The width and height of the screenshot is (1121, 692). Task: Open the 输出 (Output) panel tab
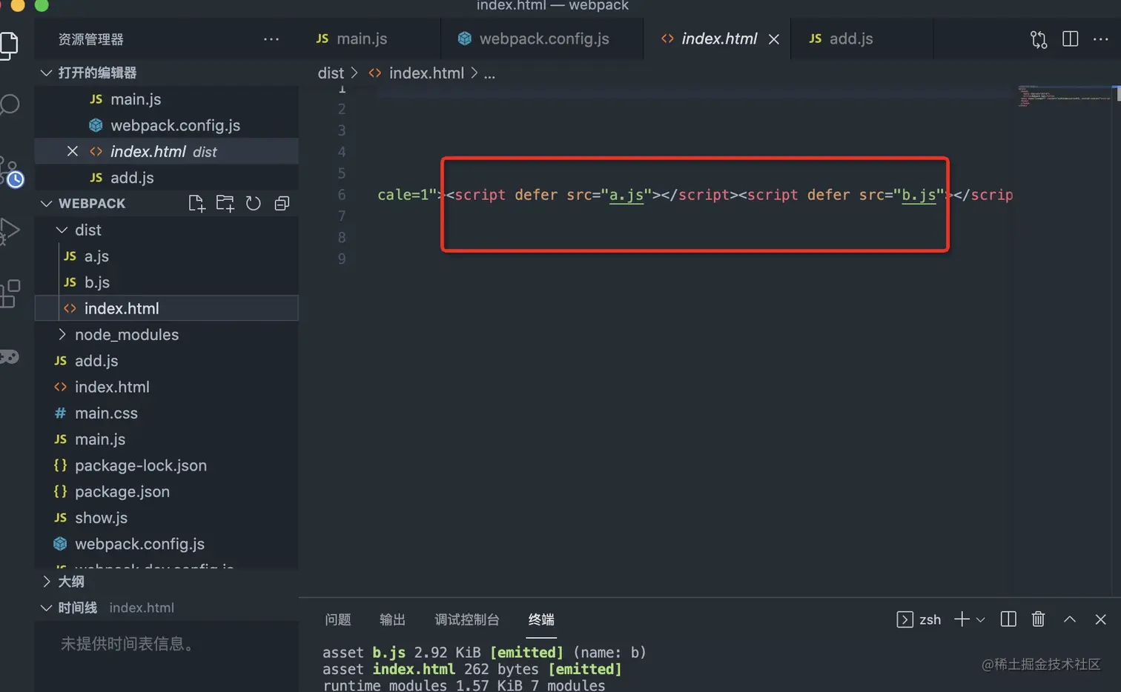point(392,619)
